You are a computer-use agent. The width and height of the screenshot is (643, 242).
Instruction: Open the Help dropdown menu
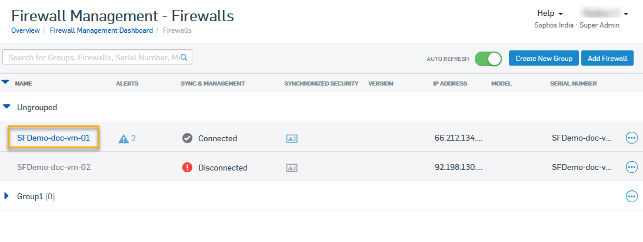pyautogui.click(x=550, y=13)
